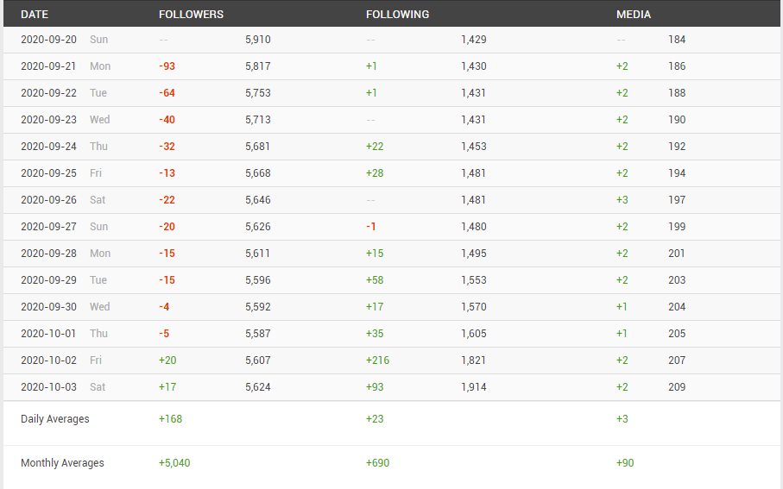The width and height of the screenshot is (783, 489).
Task: Click the Daily Averages label
Action: [55, 419]
